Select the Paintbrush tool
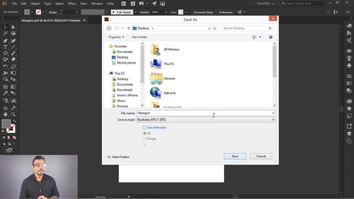 13,53
